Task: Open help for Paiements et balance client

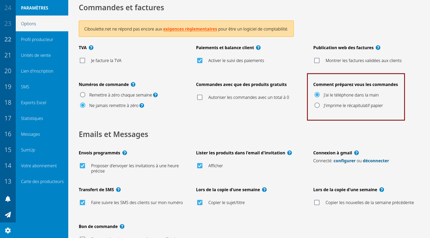Action: click(x=258, y=48)
